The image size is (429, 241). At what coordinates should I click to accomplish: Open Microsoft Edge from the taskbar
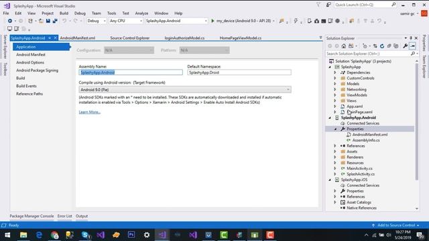(39, 235)
